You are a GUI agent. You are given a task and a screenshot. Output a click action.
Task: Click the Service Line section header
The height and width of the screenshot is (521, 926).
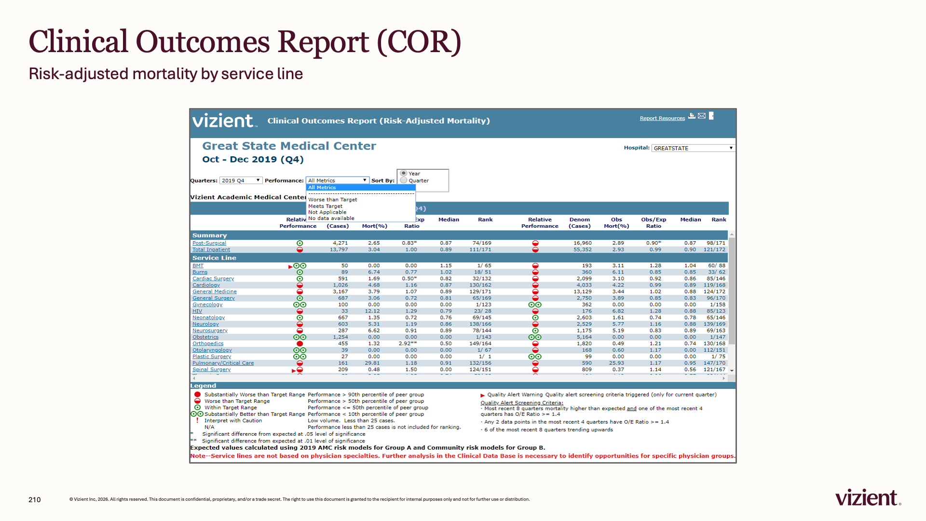pyautogui.click(x=460, y=258)
